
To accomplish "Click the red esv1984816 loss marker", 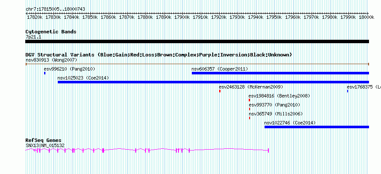I will pyautogui.click(x=249, y=100).
